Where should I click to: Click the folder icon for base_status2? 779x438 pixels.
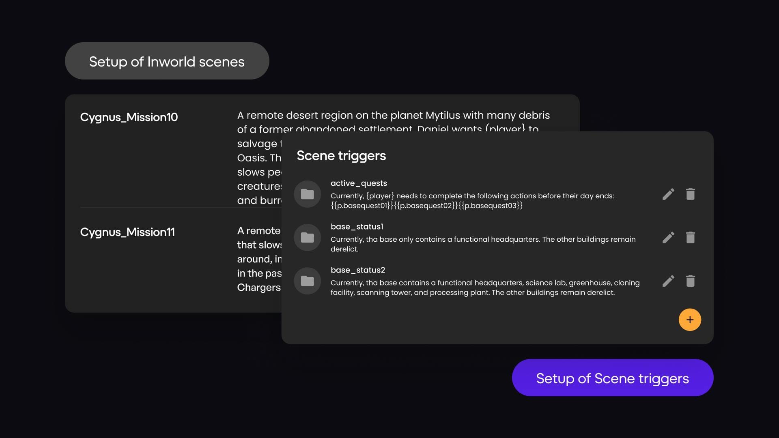click(307, 281)
